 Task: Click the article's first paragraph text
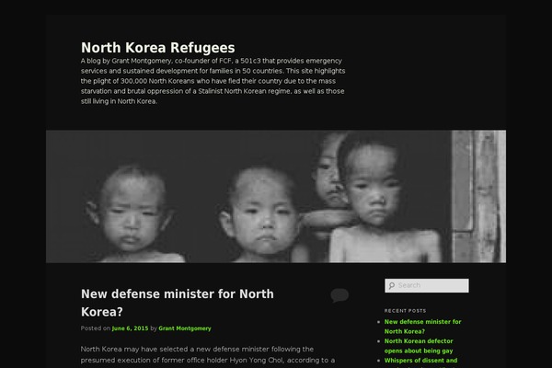click(x=208, y=354)
